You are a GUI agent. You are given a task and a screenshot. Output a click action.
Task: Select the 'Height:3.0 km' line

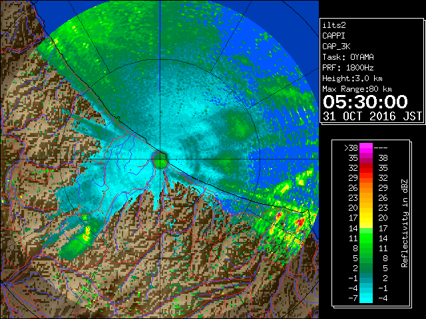352,78
